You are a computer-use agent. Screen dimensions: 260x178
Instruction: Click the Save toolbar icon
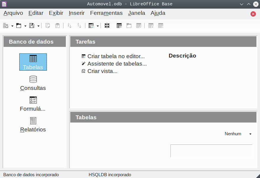click(32, 26)
